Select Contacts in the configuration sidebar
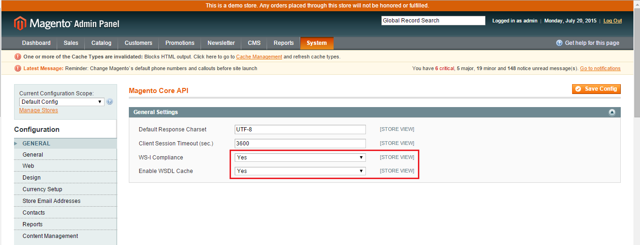The height and width of the screenshot is (245, 640). tap(65, 213)
